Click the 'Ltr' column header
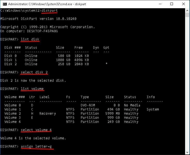This screenshot has height=155, width=190. click(32, 97)
